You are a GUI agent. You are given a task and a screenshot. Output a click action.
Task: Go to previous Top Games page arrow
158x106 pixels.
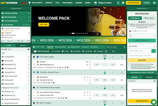pyautogui.click(x=24, y=25)
